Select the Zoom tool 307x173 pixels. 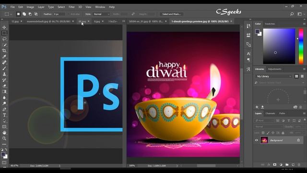coord(4,138)
